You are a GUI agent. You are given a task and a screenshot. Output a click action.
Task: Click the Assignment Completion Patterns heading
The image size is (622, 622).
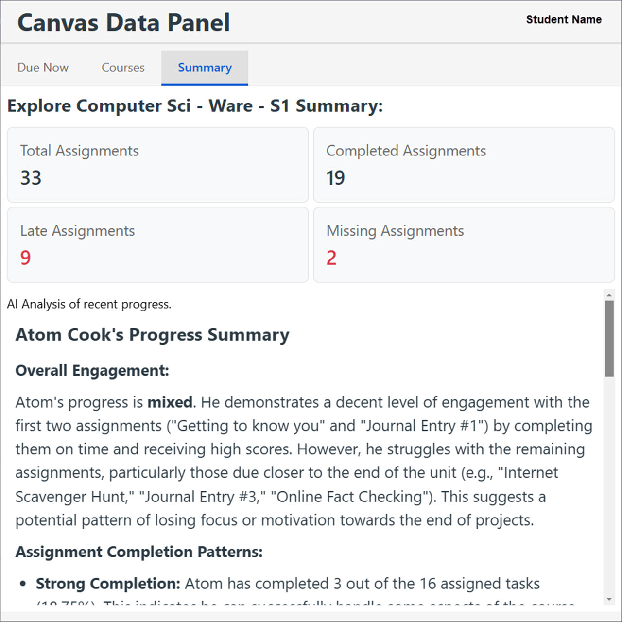(139, 552)
